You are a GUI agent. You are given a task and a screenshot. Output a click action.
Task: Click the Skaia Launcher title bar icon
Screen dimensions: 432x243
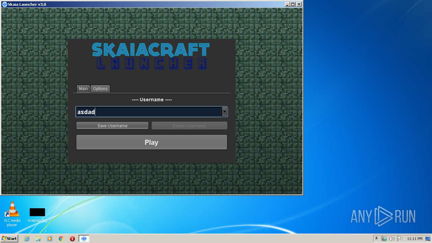5,4
